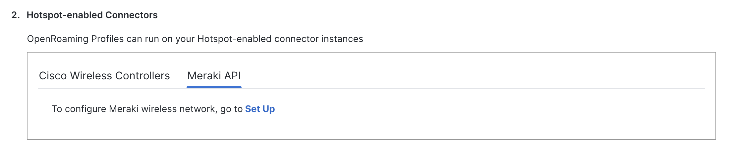
Task: Click the Hotspot-enabled Connectors heading
Action: (92, 15)
